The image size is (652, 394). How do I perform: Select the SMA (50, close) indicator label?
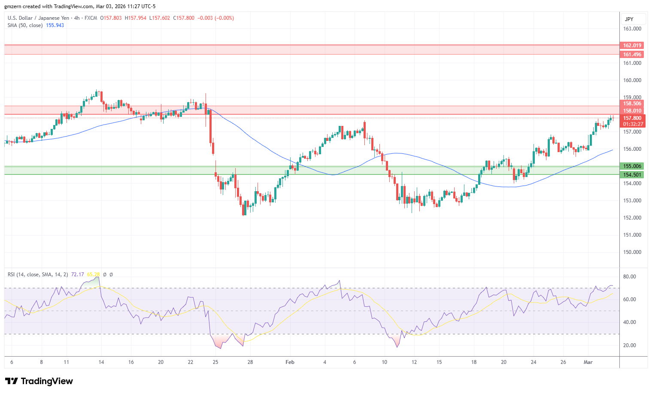pyautogui.click(x=25, y=25)
